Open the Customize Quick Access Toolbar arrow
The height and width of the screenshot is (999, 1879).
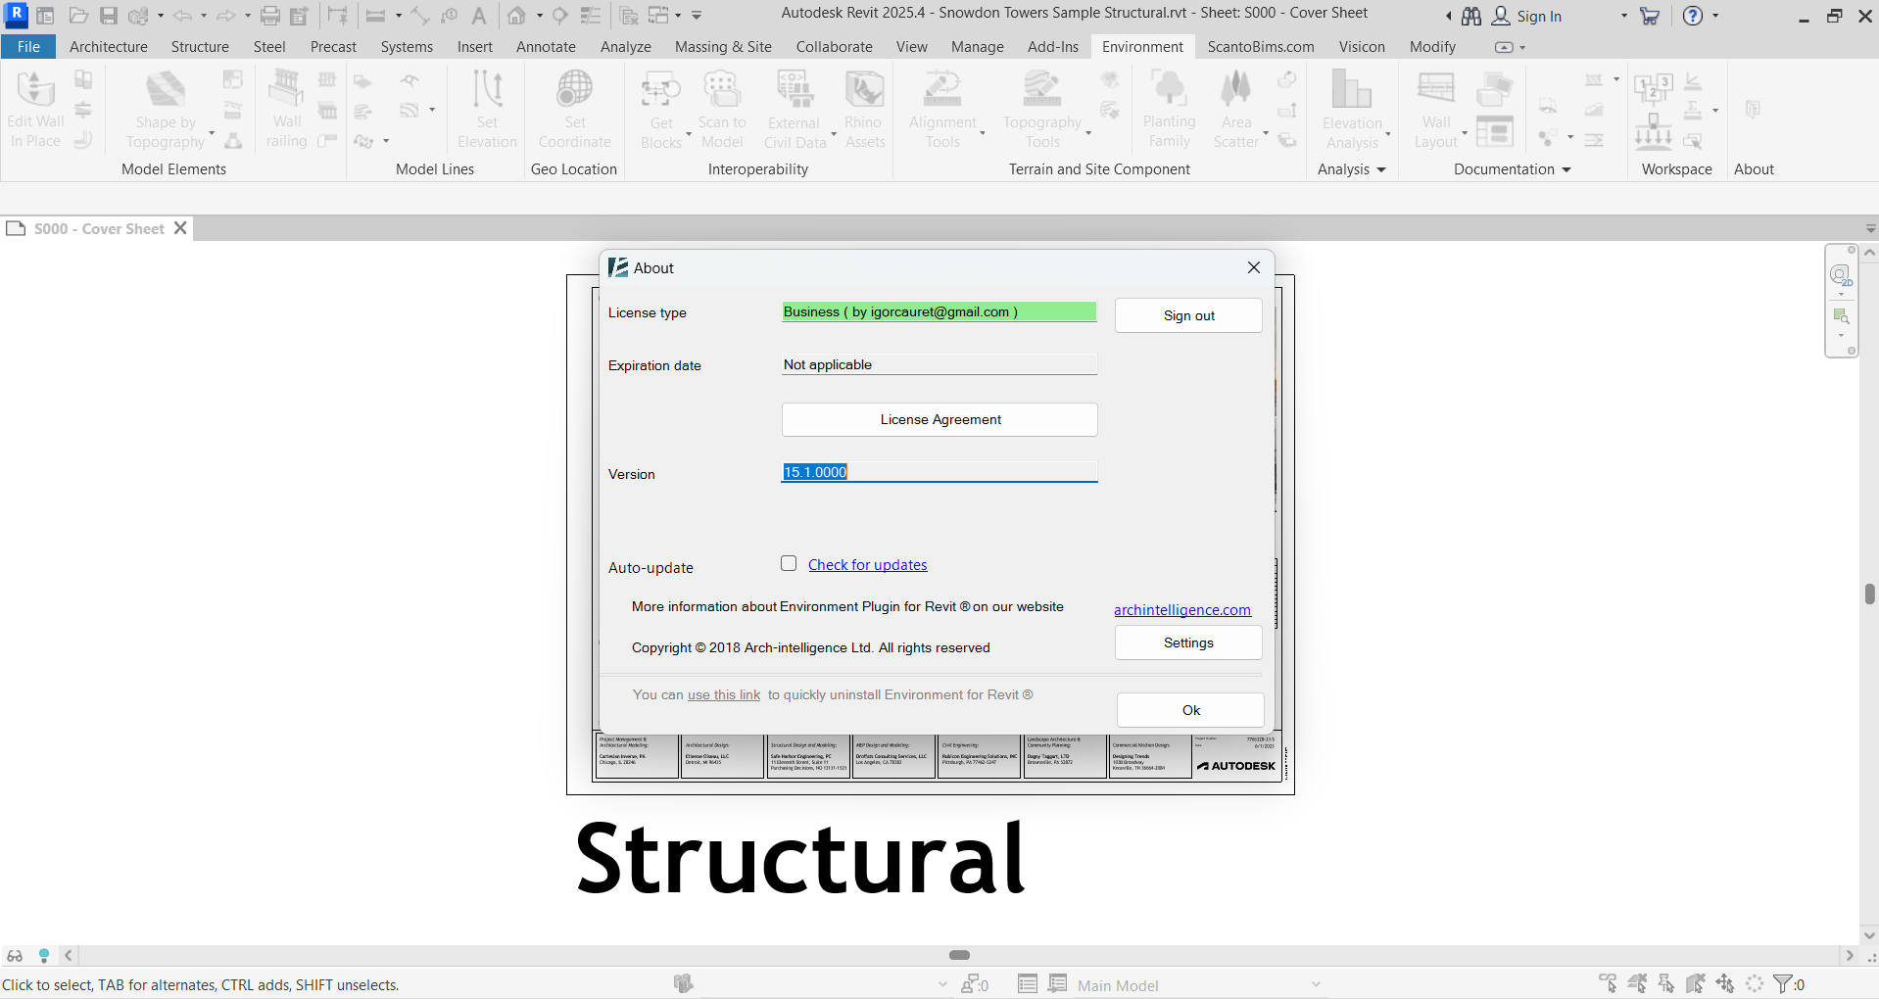697,16
